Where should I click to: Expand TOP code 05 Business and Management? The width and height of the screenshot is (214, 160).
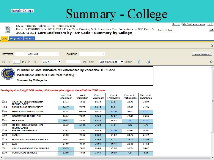coord(3,107)
